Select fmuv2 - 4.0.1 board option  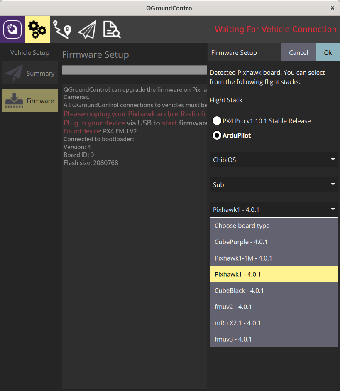pyautogui.click(x=274, y=307)
